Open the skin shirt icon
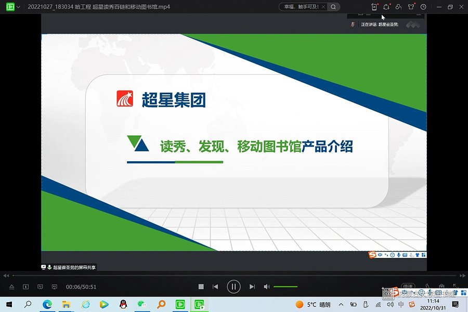 (411, 7)
